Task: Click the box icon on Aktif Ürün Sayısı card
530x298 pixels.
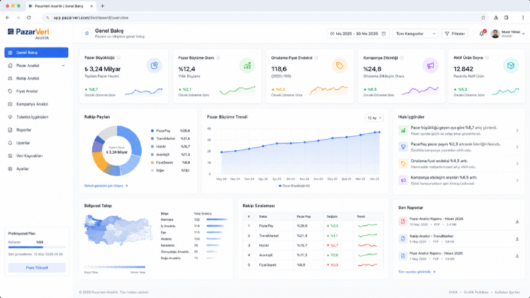Action: tap(511, 65)
